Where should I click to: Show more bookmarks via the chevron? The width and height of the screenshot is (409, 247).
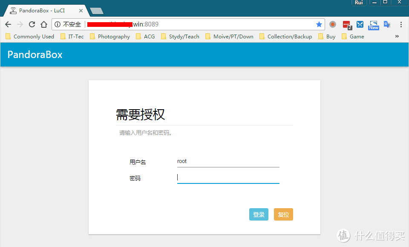tap(397, 36)
